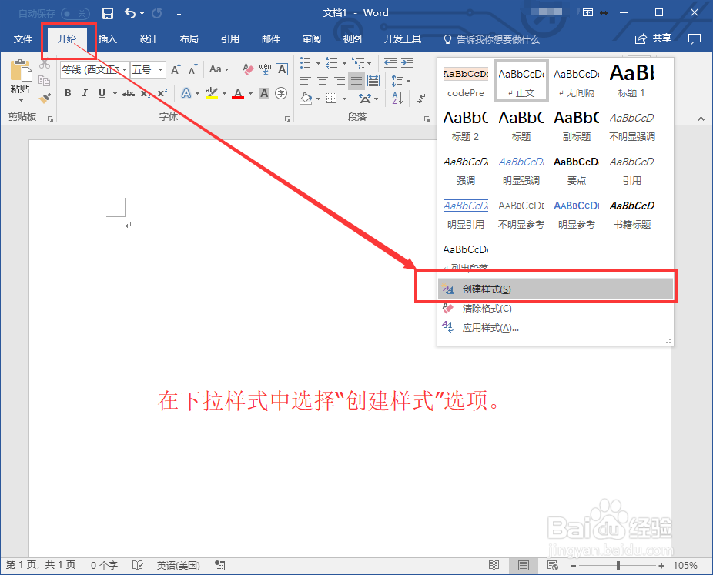Select the codePre style thumbnail
713x575 pixels.
pos(466,81)
